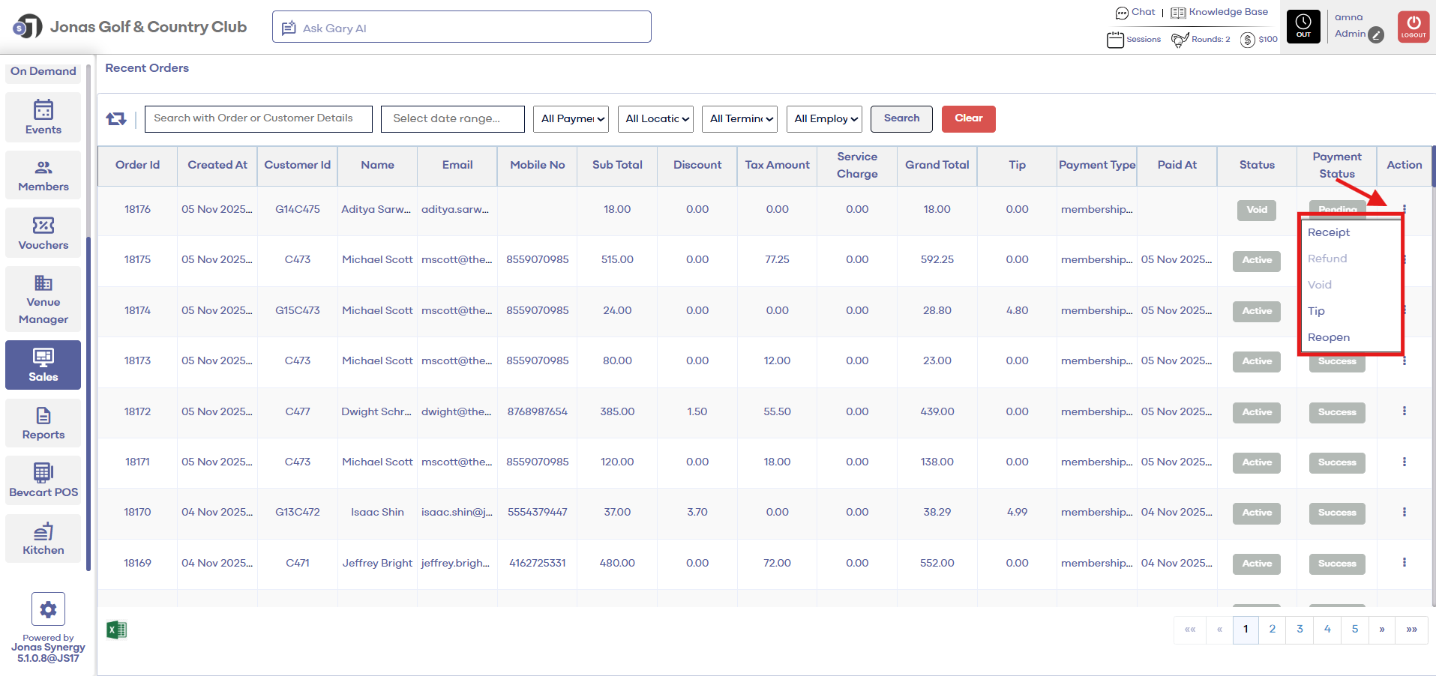Click Isaac Shin name cell
The height and width of the screenshot is (676, 1436).
(x=377, y=512)
